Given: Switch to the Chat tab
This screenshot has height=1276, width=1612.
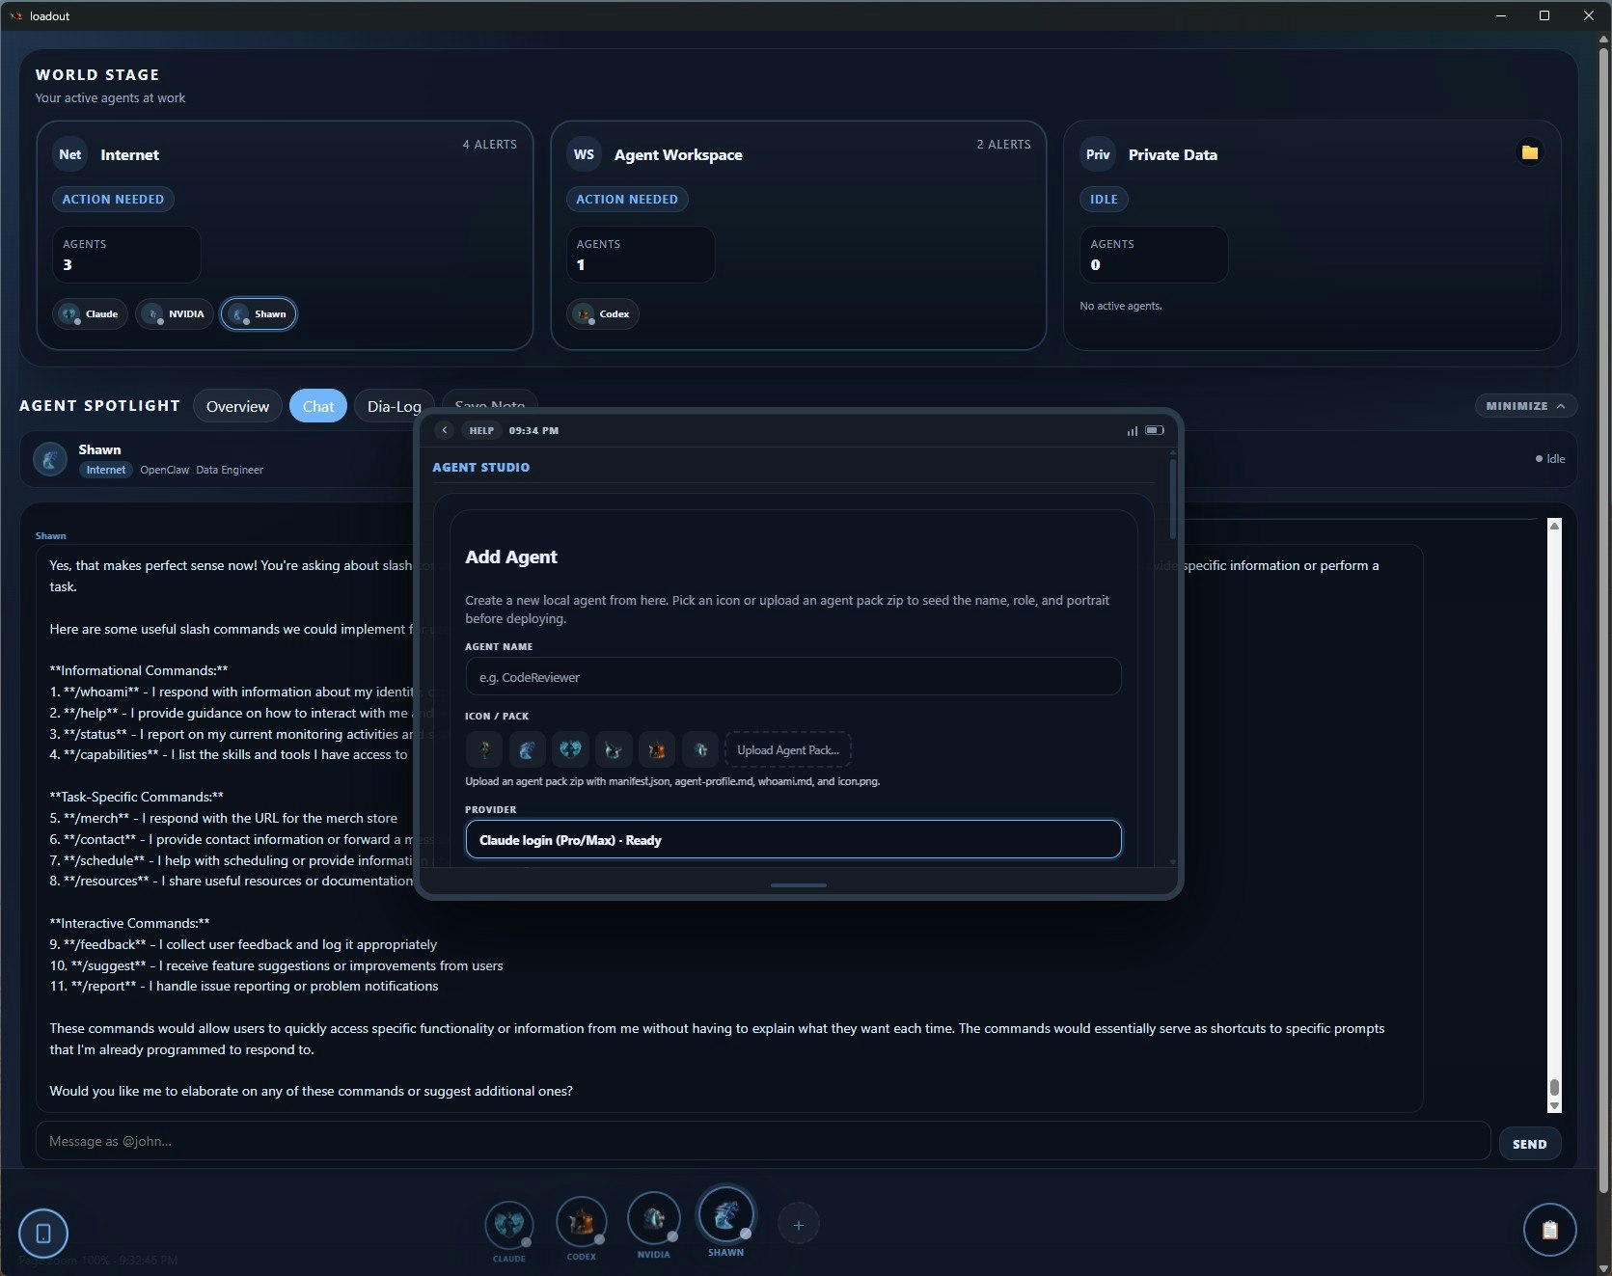Looking at the screenshot, I should click(318, 406).
